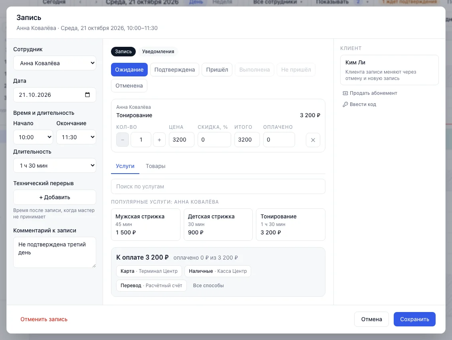
Task: Remove the Тонирование service line
Action: pyautogui.click(x=313, y=140)
